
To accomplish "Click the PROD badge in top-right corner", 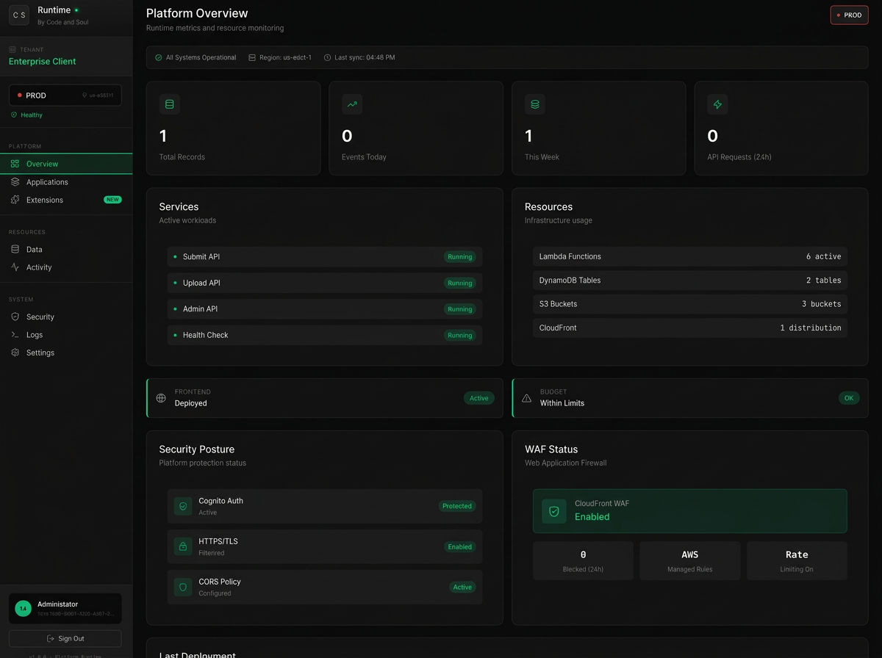I will [x=849, y=15].
